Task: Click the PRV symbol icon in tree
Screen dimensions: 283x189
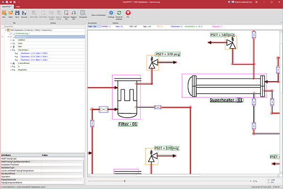Action: [14, 47]
